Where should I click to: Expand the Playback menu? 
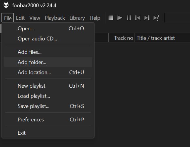tap(55, 18)
